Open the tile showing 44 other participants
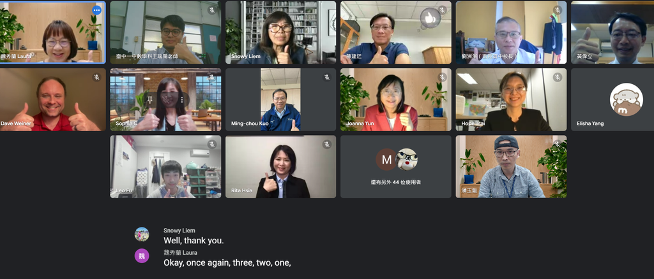 click(396, 166)
